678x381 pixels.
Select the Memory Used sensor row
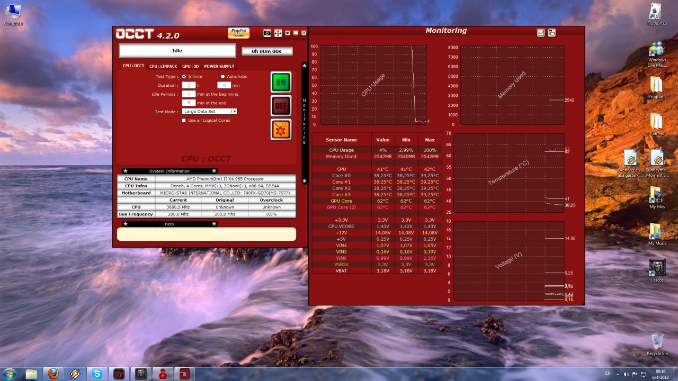click(377, 157)
